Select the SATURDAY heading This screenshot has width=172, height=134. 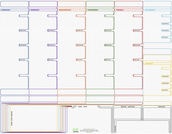click(x=150, y=10)
